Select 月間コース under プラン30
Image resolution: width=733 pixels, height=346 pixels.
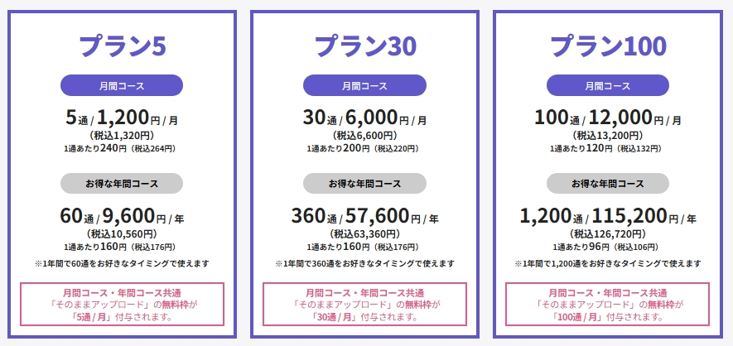click(x=364, y=85)
